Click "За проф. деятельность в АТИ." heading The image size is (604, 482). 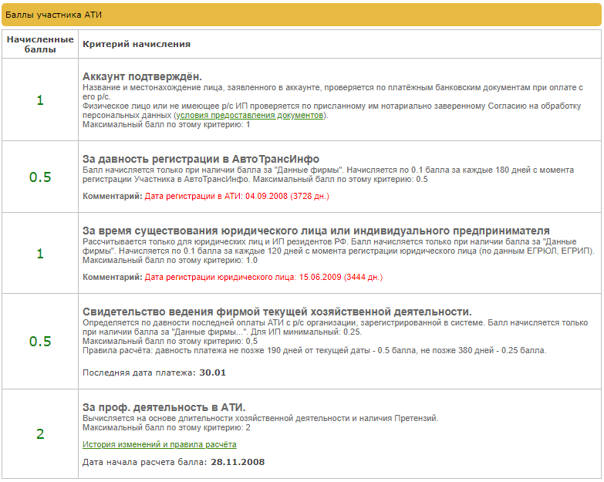[164, 407]
